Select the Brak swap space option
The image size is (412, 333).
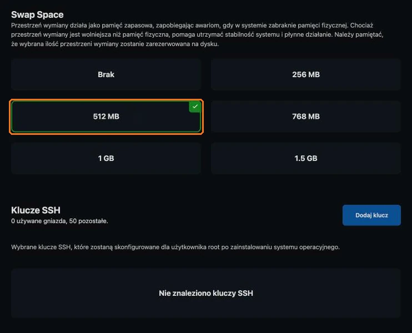(x=106, y=74)
